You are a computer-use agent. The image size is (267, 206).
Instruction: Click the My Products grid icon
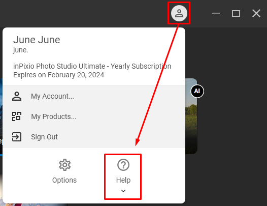tap(17, 116)
